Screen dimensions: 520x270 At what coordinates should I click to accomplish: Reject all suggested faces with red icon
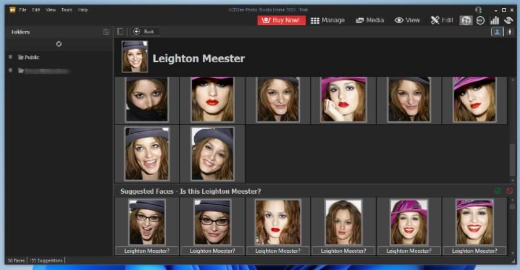point(510,190)
